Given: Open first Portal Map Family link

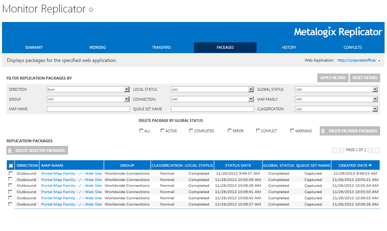Looking at the screenshot, I should (71, 173).
